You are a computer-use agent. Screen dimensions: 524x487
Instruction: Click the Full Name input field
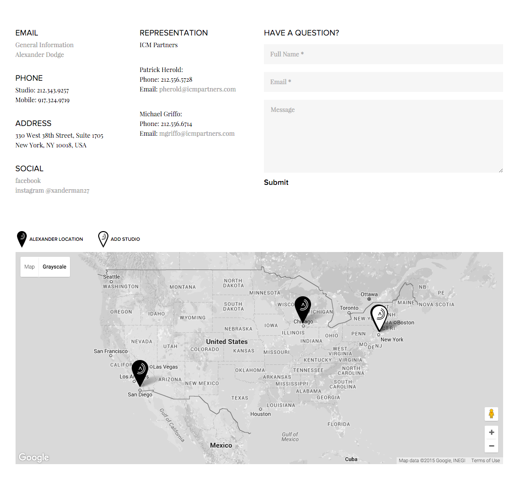(383, 54)
